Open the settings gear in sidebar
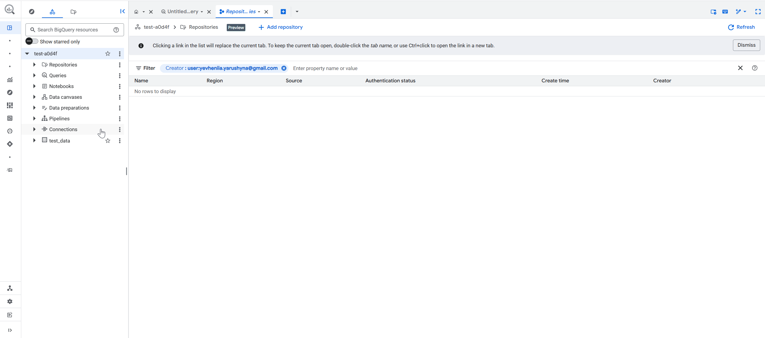This screenshot has height=338, width=765. 10,301
